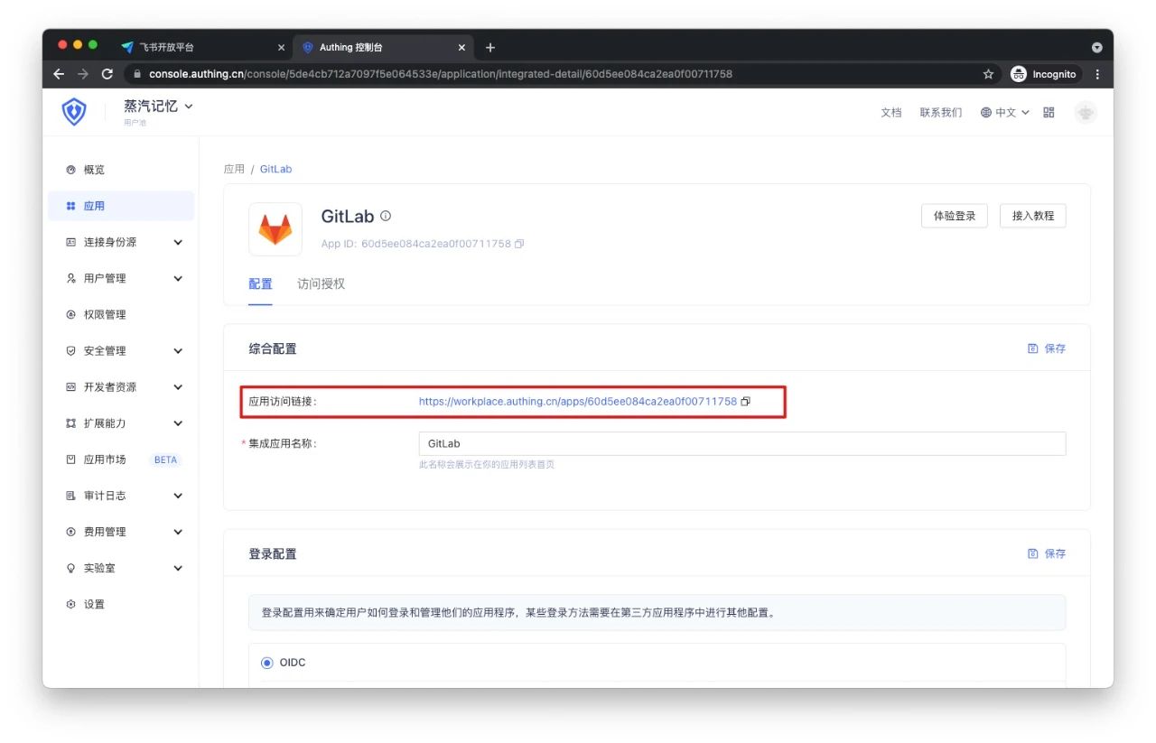Open the 中文 language dropdown
The height and width of the screenshot is (743, 1156).
(1005, 113)
